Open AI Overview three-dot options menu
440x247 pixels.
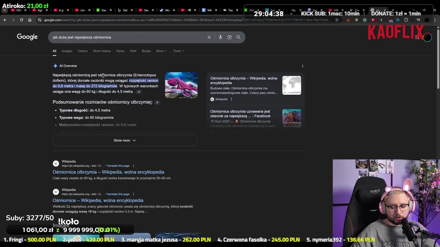(x=302, y=66)
